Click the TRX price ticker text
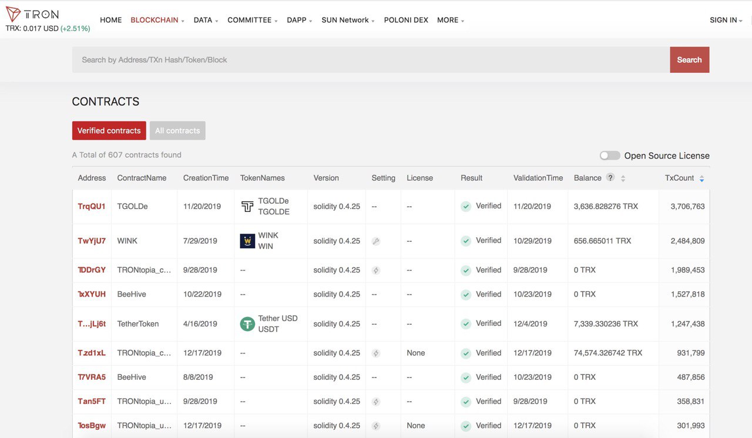Image resolution: width=752 pixels, height=438 pixels. (48, 28)
